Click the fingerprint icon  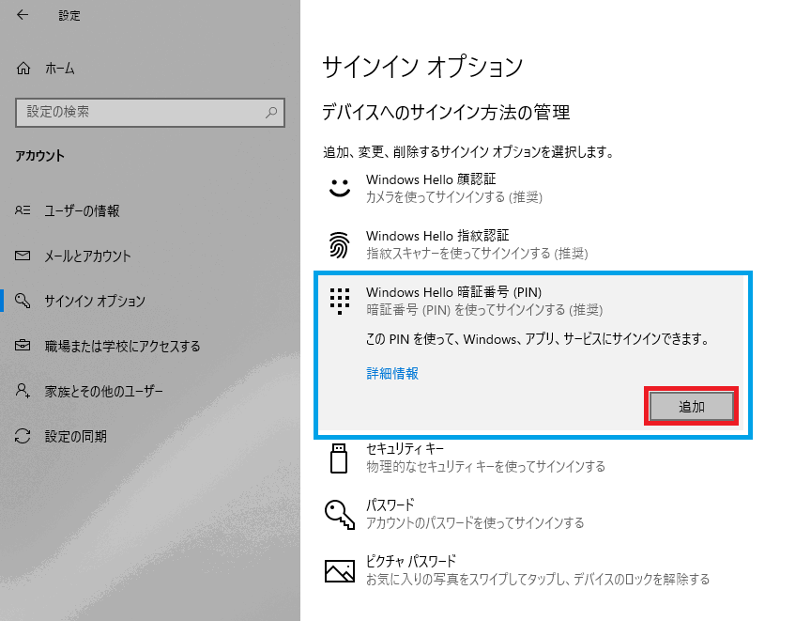tap(339, 244)
